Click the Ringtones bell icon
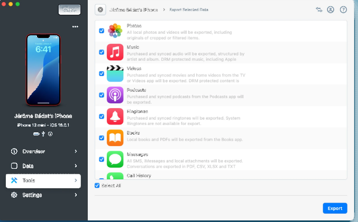The width and height of the screenshot is (358, 222). click(x=115, y=117)
